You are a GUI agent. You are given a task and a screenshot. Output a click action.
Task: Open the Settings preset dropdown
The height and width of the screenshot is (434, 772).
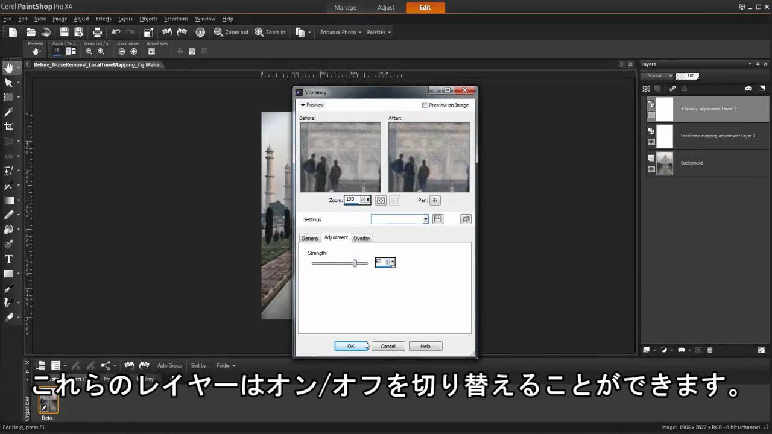426,219
